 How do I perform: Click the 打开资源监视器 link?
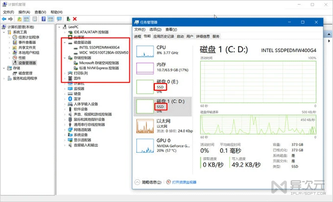point(184,182)
